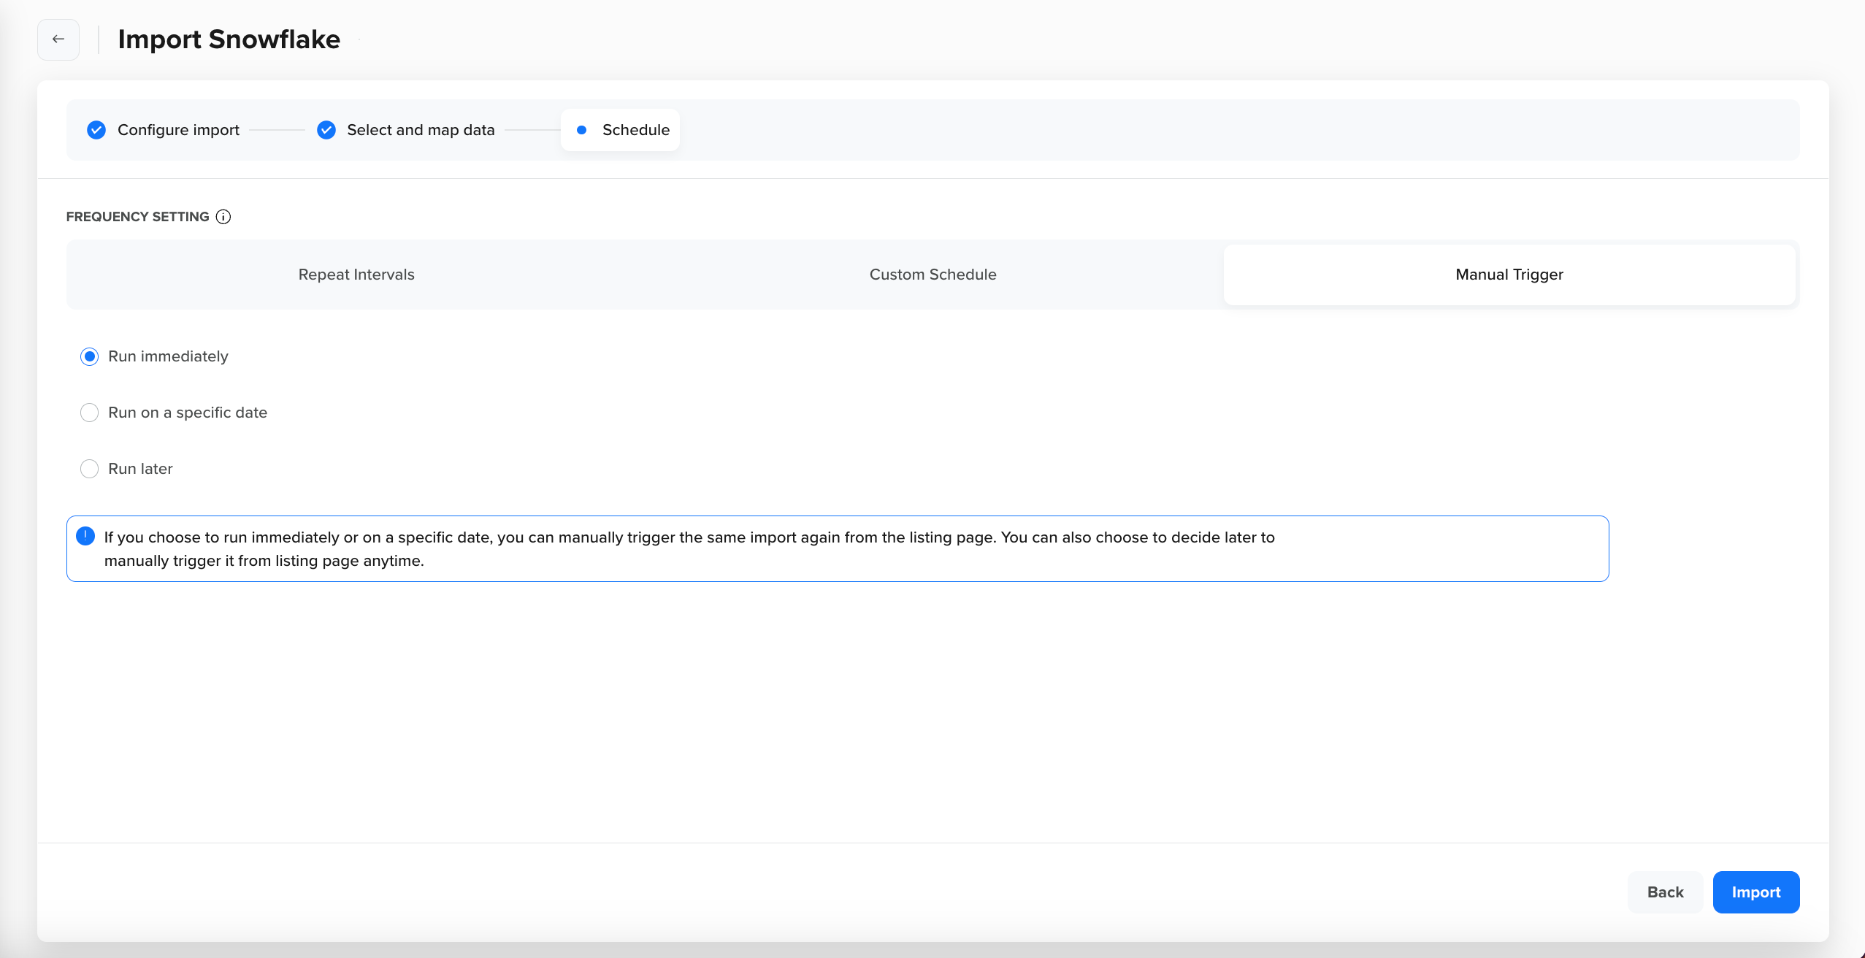The width and height of the screenshot is (1865, 958).
Task: Click the blue alert icon in notice
Action: coord(85,537)
